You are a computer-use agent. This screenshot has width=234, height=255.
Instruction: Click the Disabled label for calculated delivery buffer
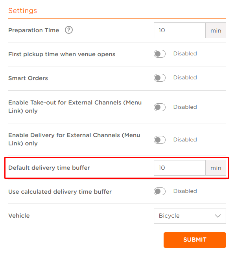pyautogui.click(x=185, y=191)
